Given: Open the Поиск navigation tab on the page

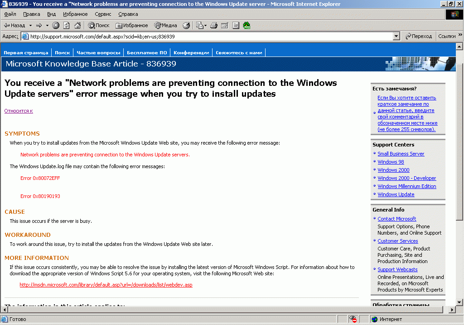Looking at the screenshot, I should click(x=62, y=52).
